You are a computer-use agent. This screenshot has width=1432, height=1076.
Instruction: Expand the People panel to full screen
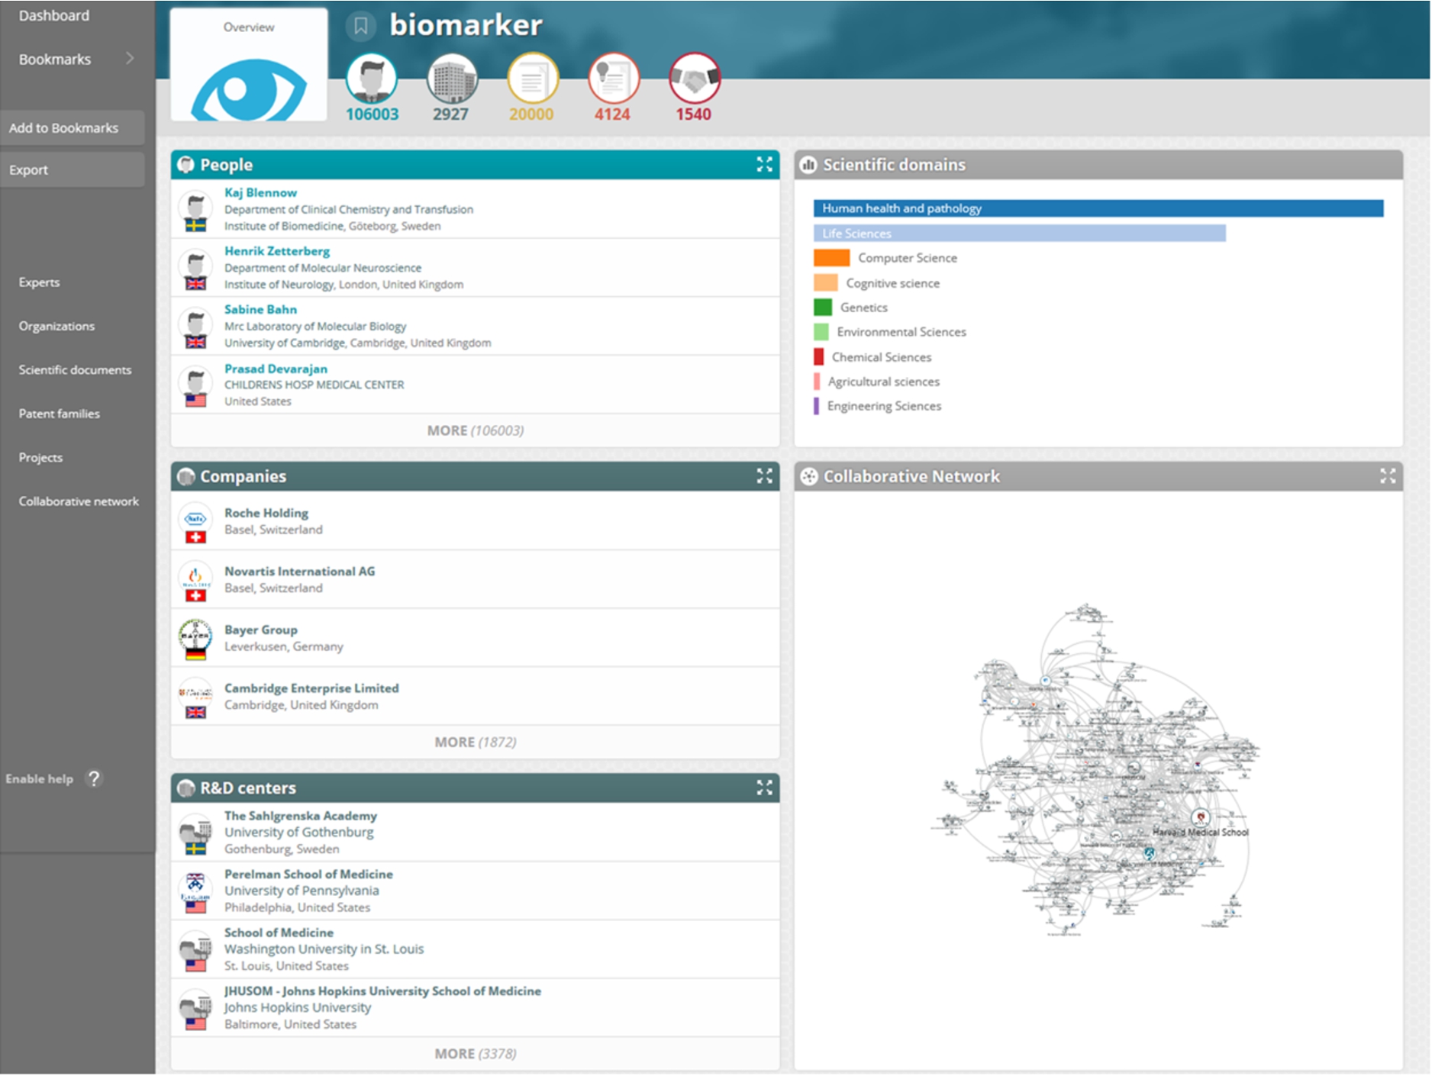[x=764, y=165]
